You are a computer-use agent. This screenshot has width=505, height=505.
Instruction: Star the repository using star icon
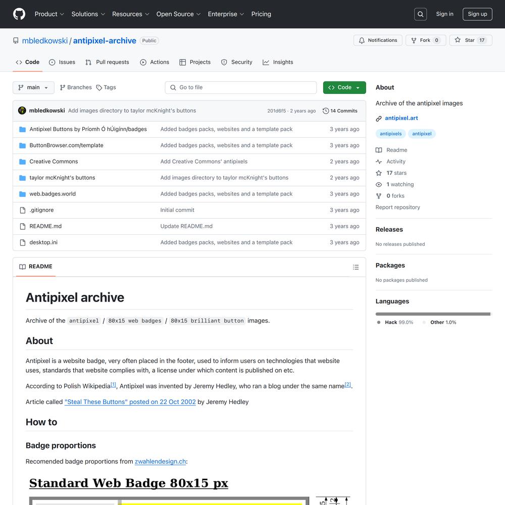[x=458, y=40]
